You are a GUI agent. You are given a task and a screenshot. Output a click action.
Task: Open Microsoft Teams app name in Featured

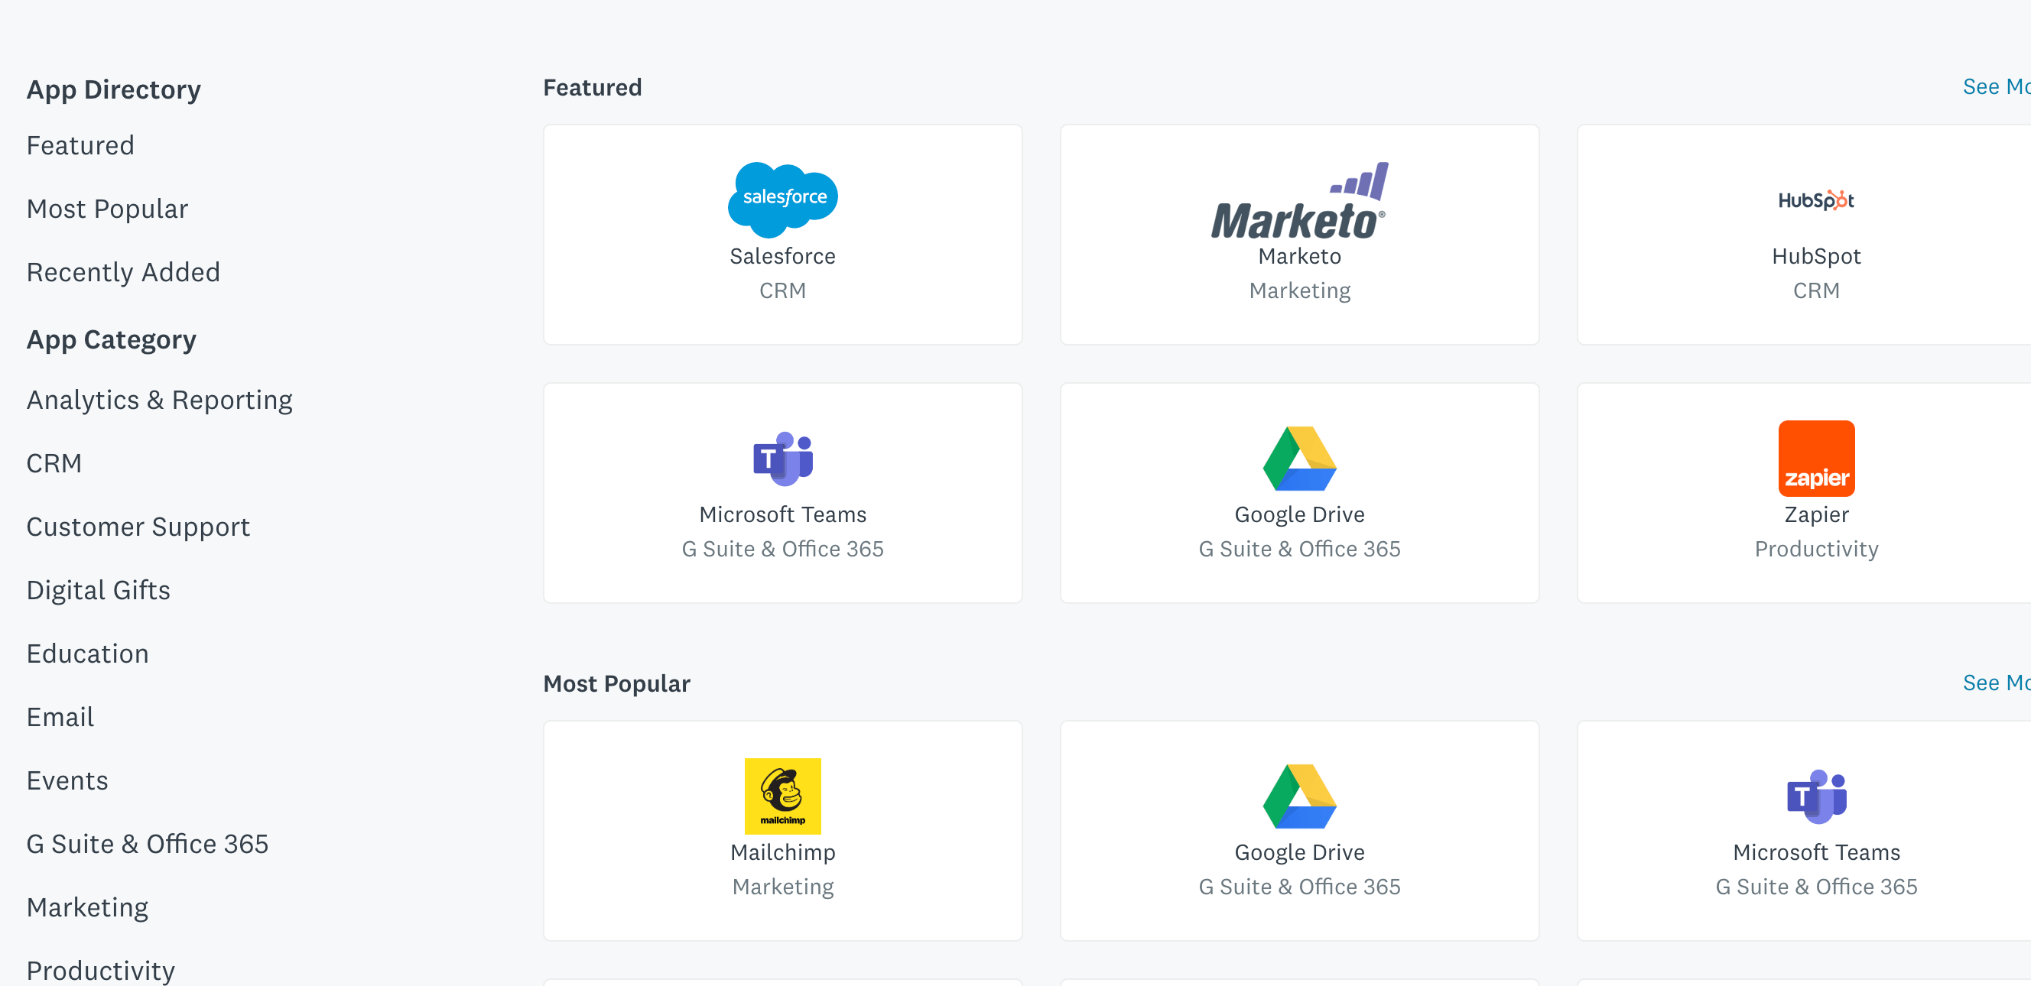782,514
